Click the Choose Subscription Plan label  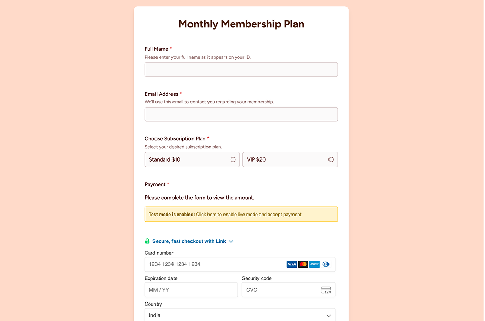175,139
